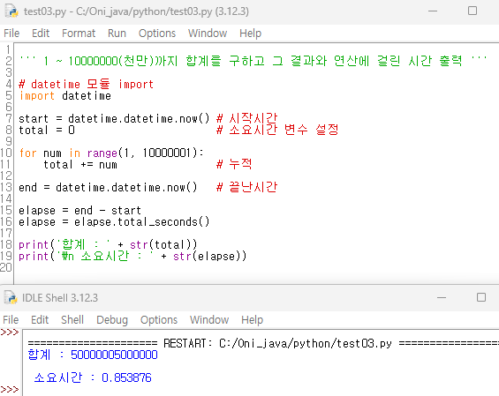Click the '# 소요시간 변수 설정' comment
The height and width of the screenshot is (396, 499).
(277, 130)
